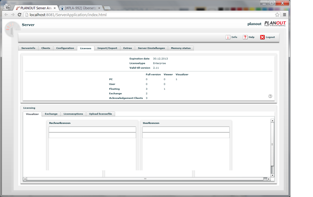This screenshot has height=197, width=313.
Task: Open Import/Export tab
Action: point(107,48)
